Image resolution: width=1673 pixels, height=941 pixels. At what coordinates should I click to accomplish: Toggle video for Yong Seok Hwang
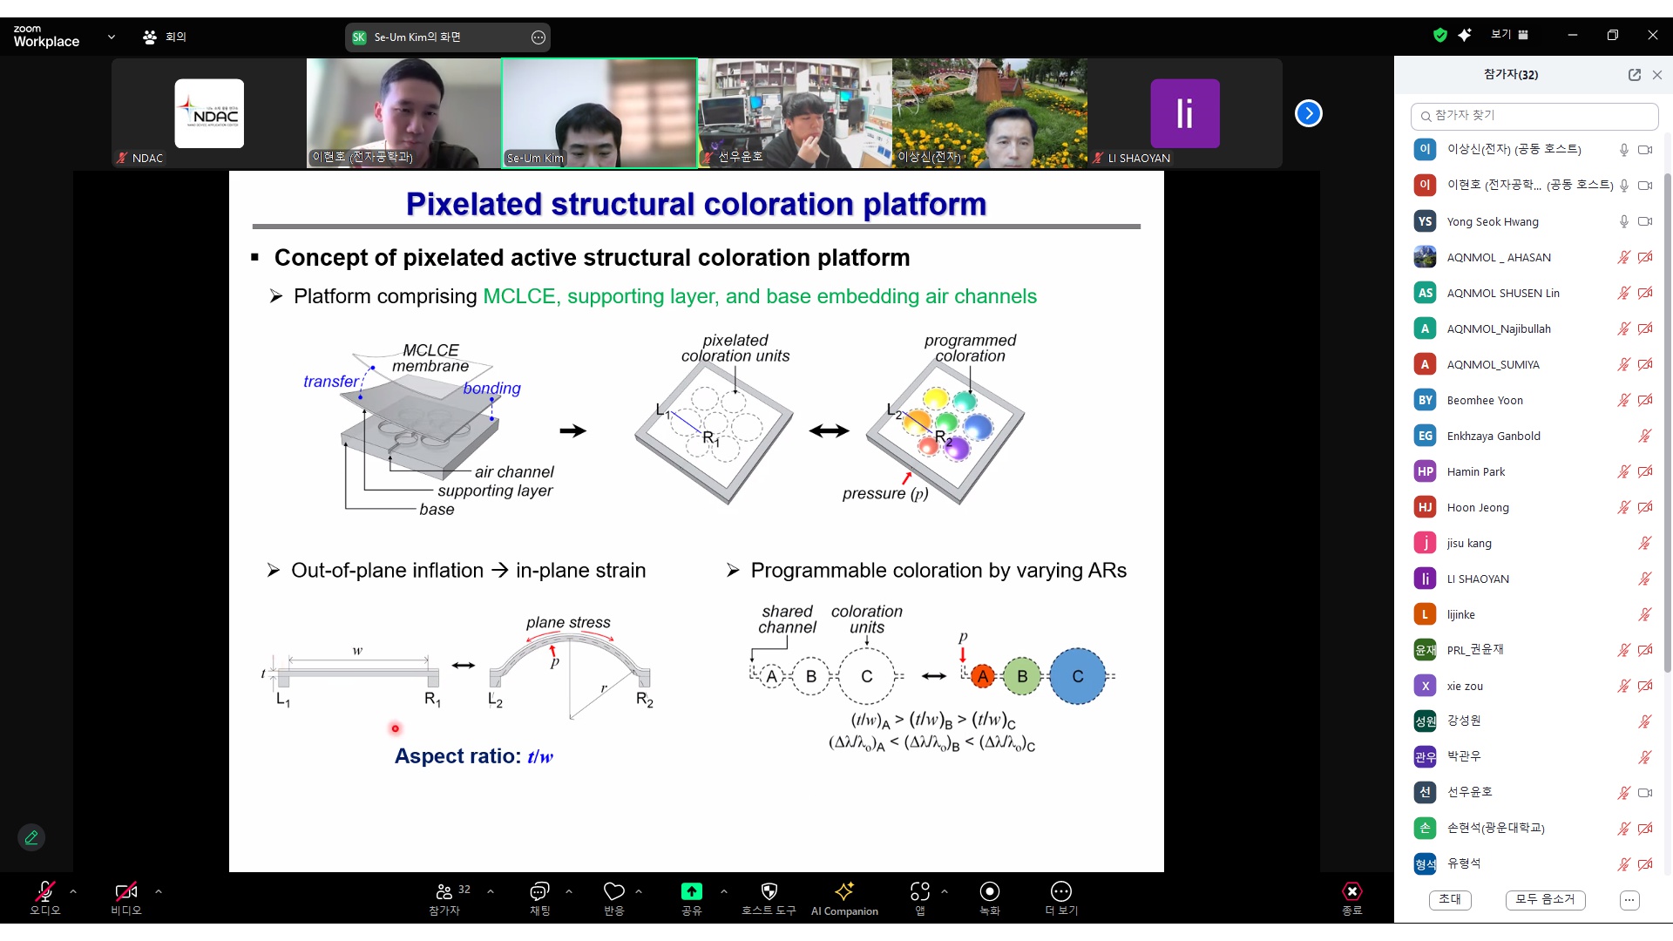1645,221
